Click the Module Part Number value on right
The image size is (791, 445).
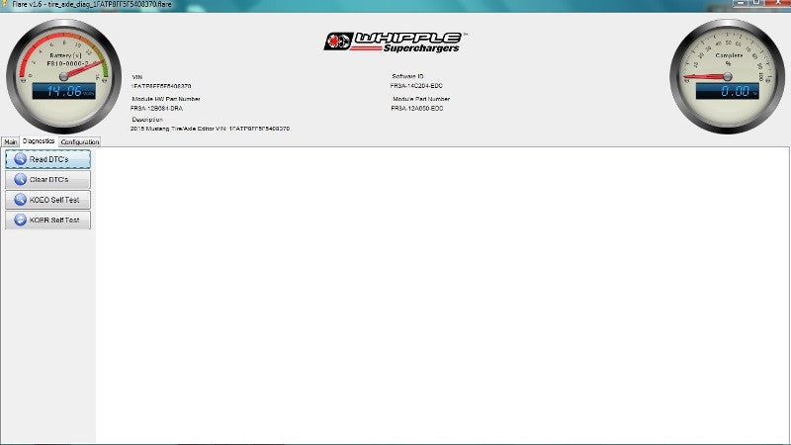pyautogui.click(x=418, y=108)
